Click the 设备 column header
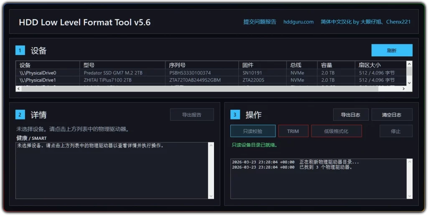The width and height of the screenshot is (428, 215). (48, 65)
